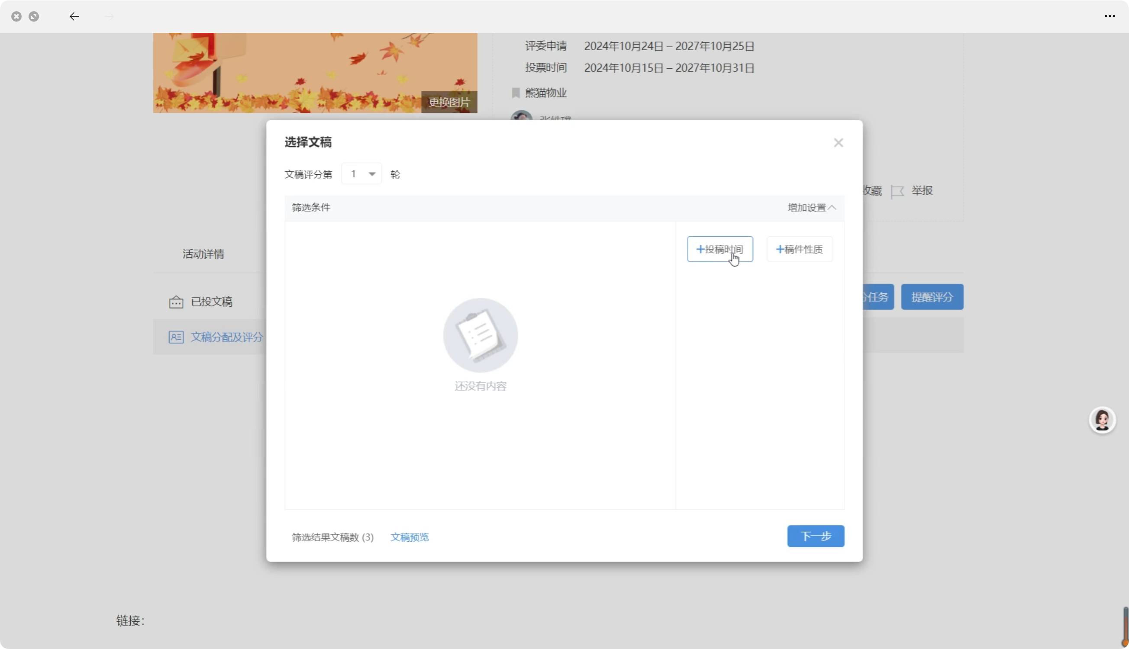Click the 举报 flag icon
The height and width of the screenshot is (649, 1129).
coord(897,192)
